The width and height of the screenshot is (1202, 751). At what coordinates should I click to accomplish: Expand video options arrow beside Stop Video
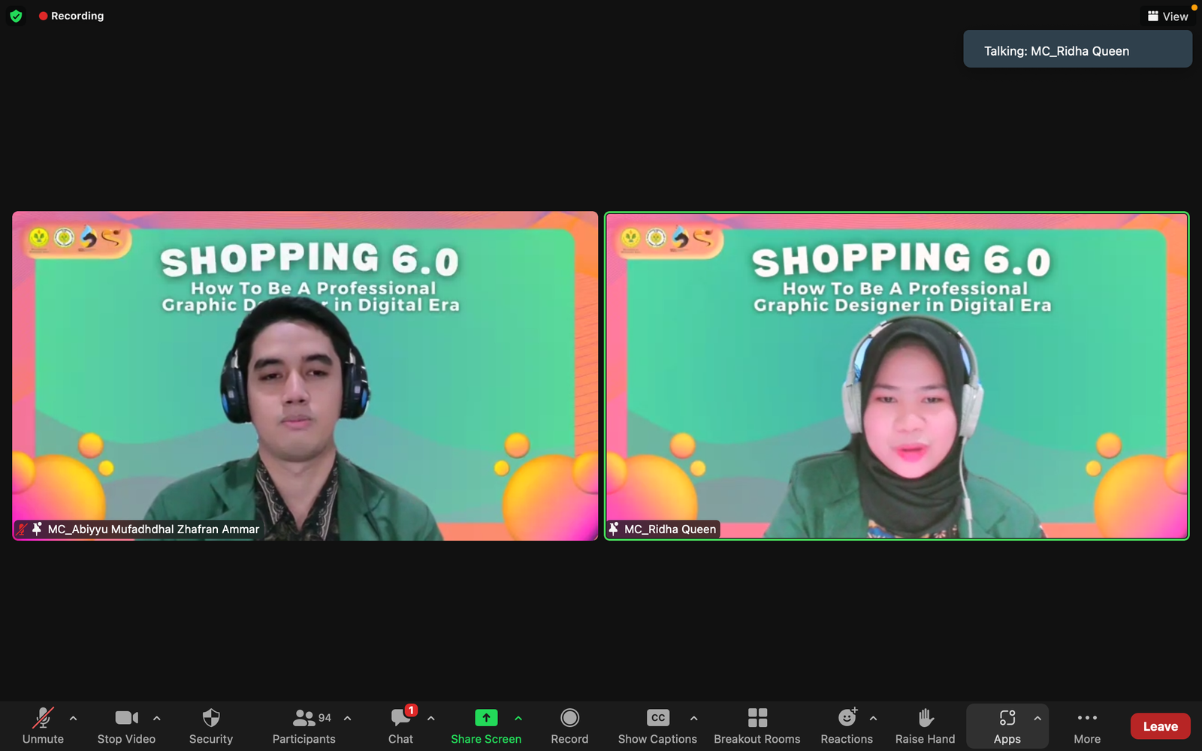(x=157, y=719)
